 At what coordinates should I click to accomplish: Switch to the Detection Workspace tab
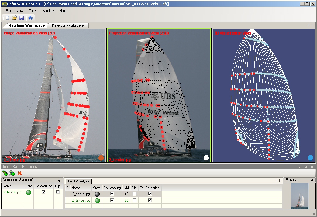click(x=68, y=25)
